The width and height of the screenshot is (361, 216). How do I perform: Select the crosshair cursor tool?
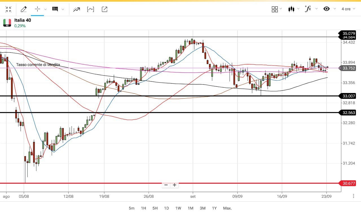pyautogui.click(x=38, y=9)
